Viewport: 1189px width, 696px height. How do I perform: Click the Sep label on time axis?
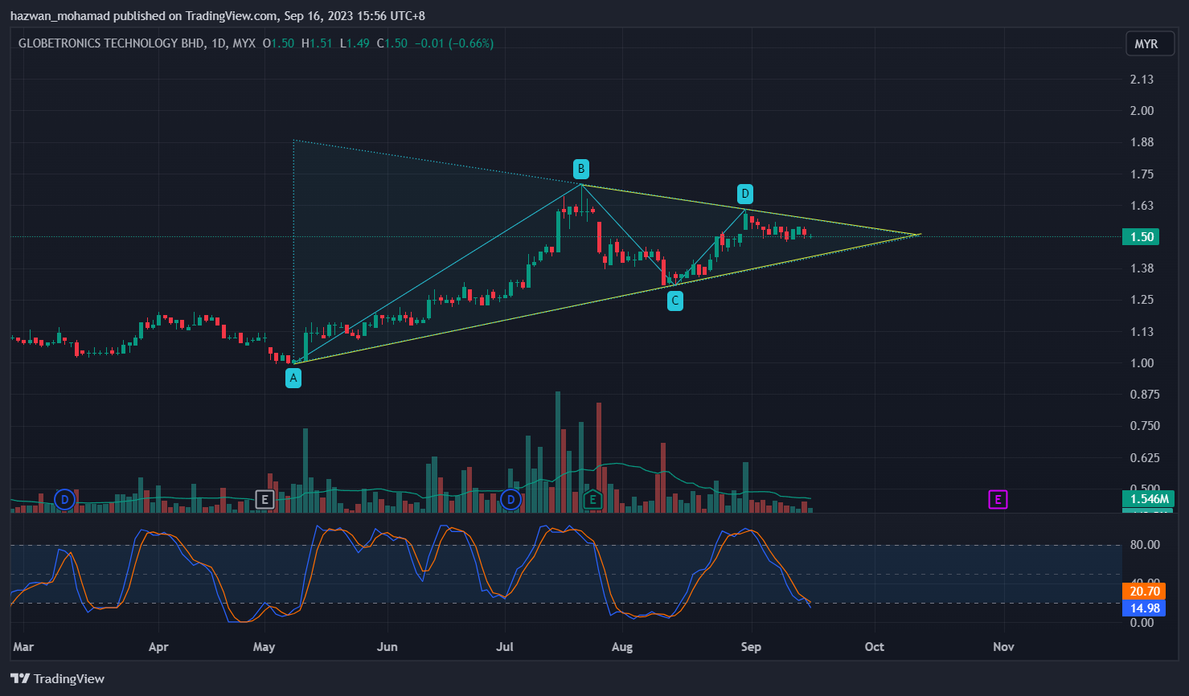pyautogui.click(x=751, y=647)
